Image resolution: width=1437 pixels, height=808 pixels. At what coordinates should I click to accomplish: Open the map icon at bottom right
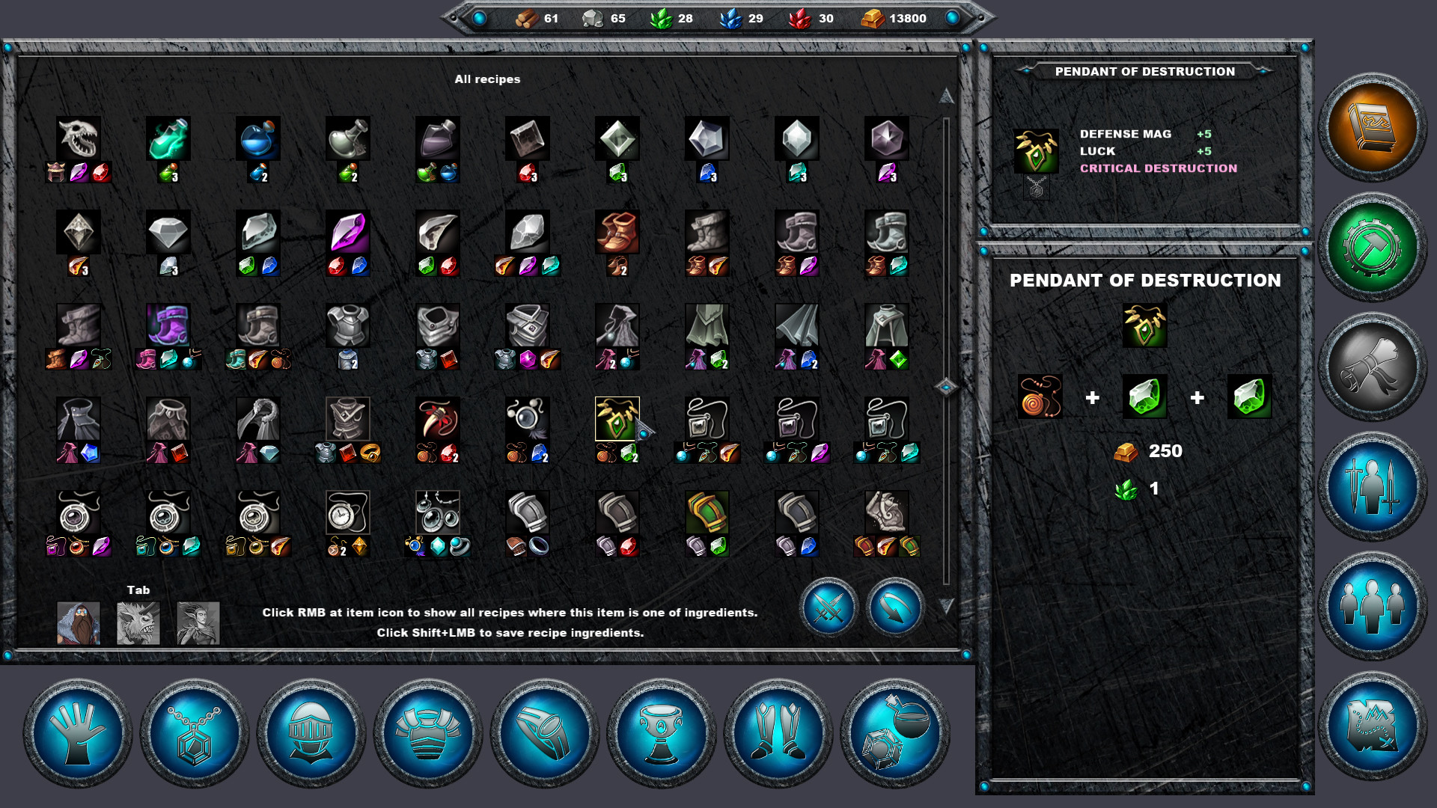pos(1374,722)
